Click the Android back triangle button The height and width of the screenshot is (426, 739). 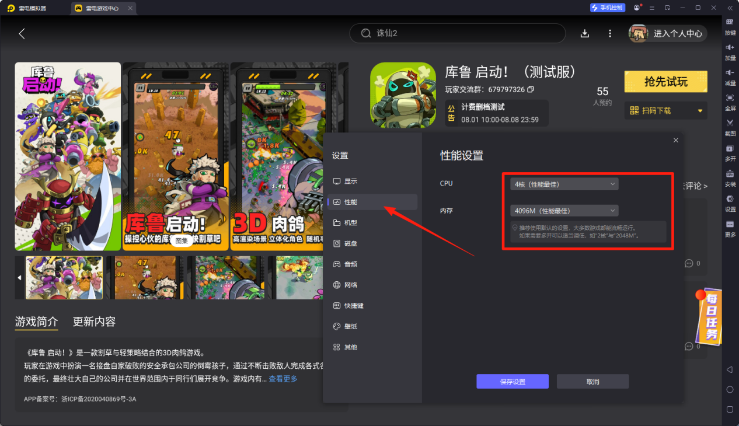click(730, 370)
